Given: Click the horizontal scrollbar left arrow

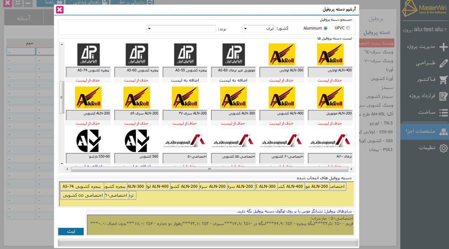Looking at the screenshot, I should [x=68, y=169].
